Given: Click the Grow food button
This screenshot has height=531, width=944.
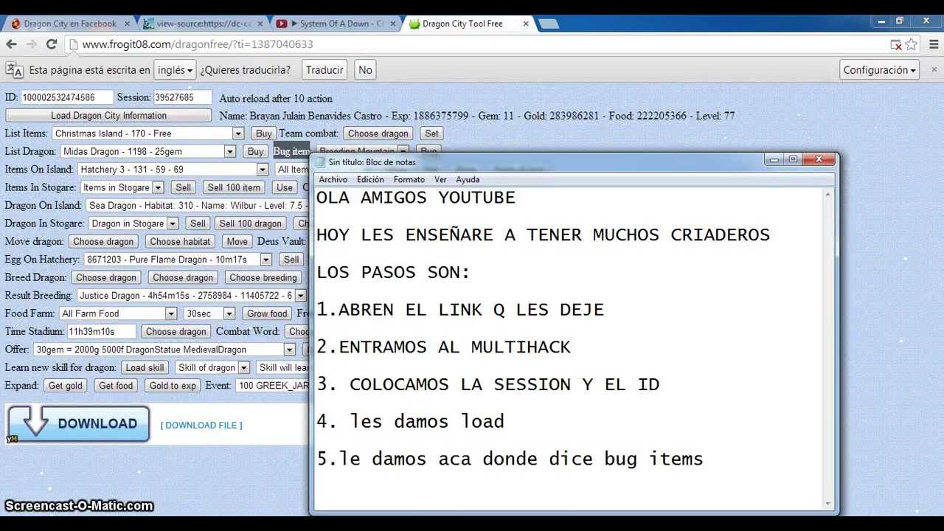Looking at the screenshot, I should click(x=267, y=313).
